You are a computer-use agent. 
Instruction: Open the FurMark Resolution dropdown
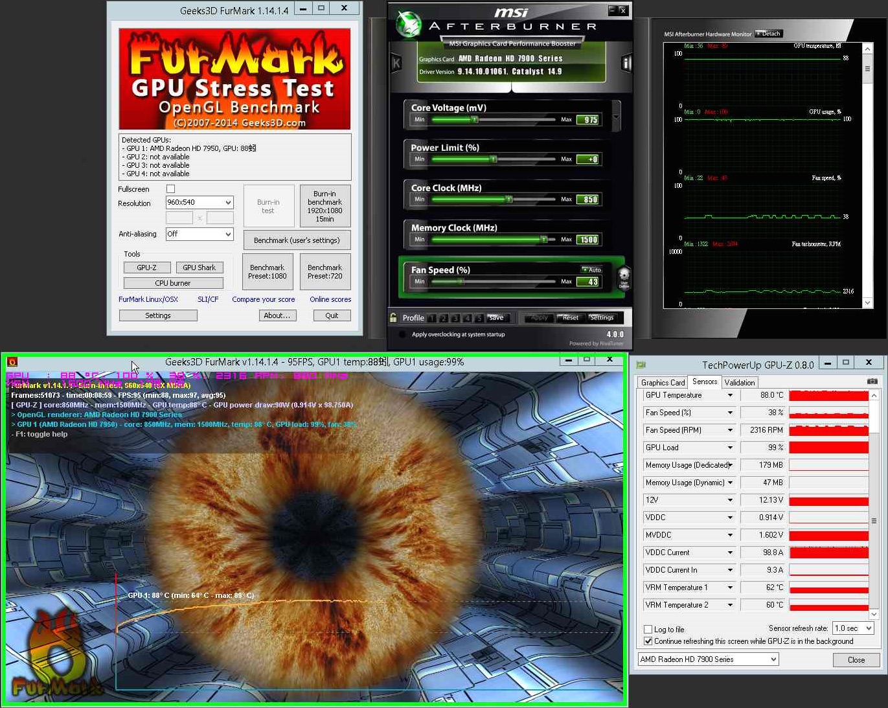coord(199,202)
